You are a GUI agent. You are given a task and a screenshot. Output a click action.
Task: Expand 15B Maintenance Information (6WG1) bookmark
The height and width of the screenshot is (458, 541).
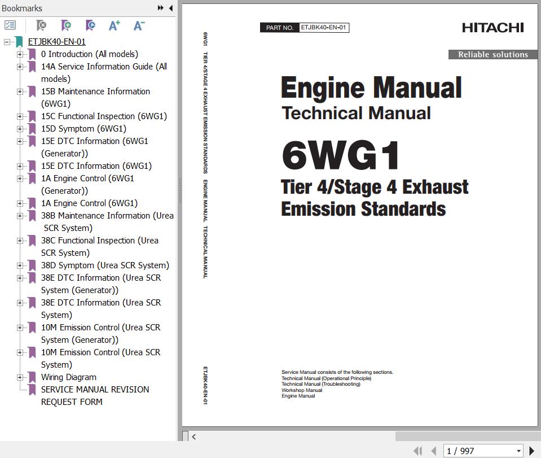(20, 91)
